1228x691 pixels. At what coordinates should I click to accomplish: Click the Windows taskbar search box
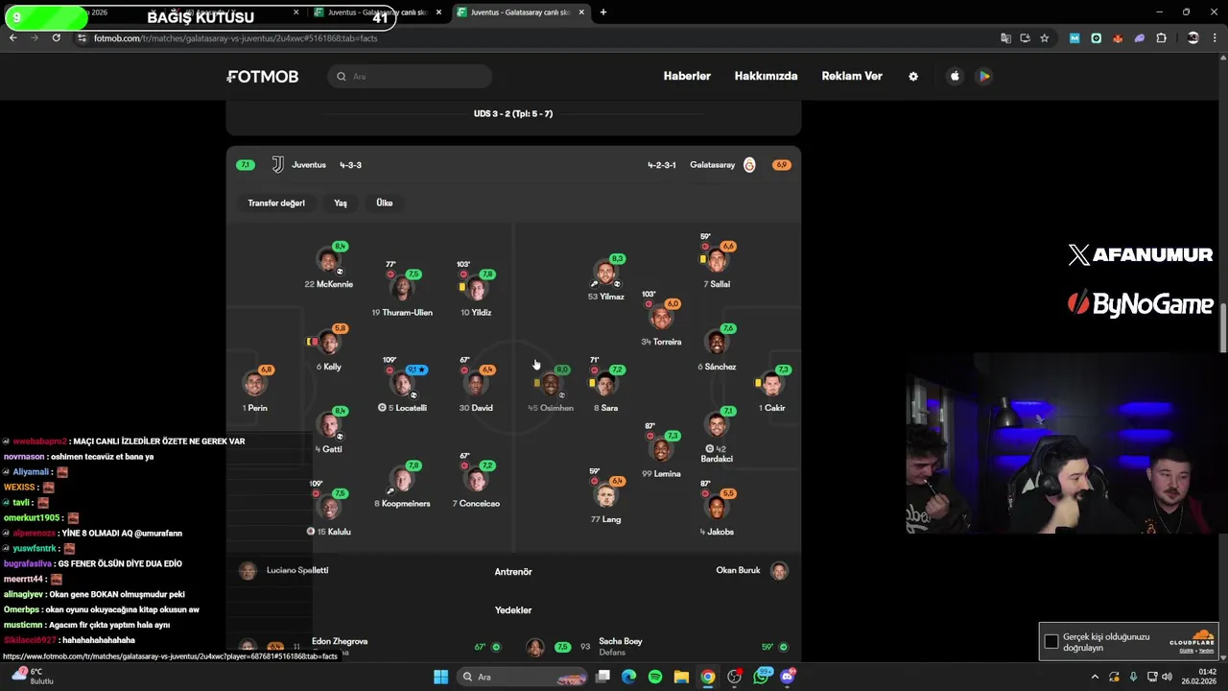521,677
